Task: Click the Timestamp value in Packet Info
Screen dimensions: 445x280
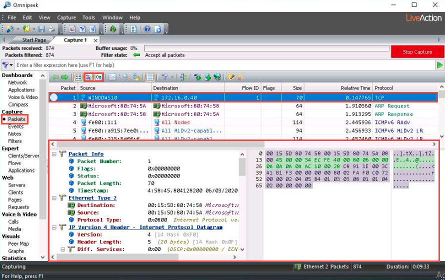Action: coord(192,191)
